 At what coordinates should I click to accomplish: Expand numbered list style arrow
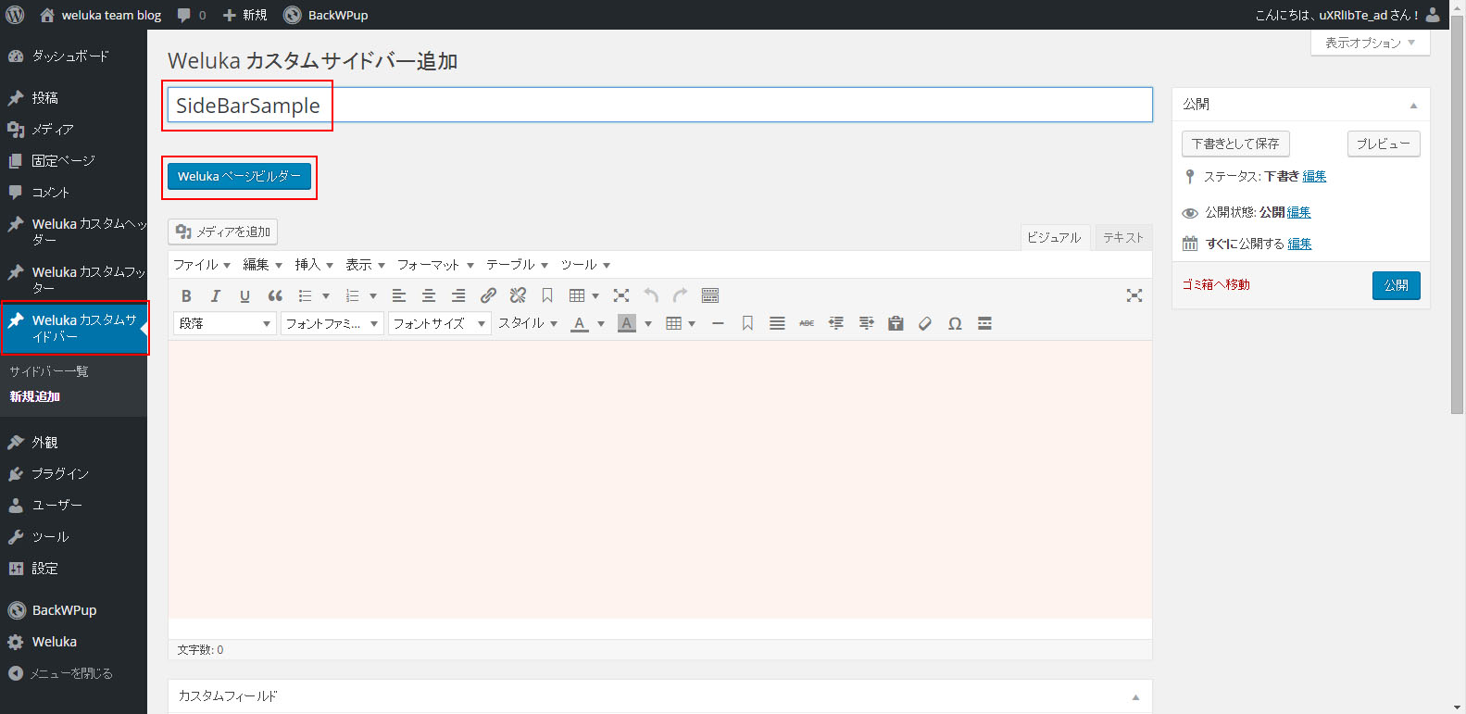372,295
